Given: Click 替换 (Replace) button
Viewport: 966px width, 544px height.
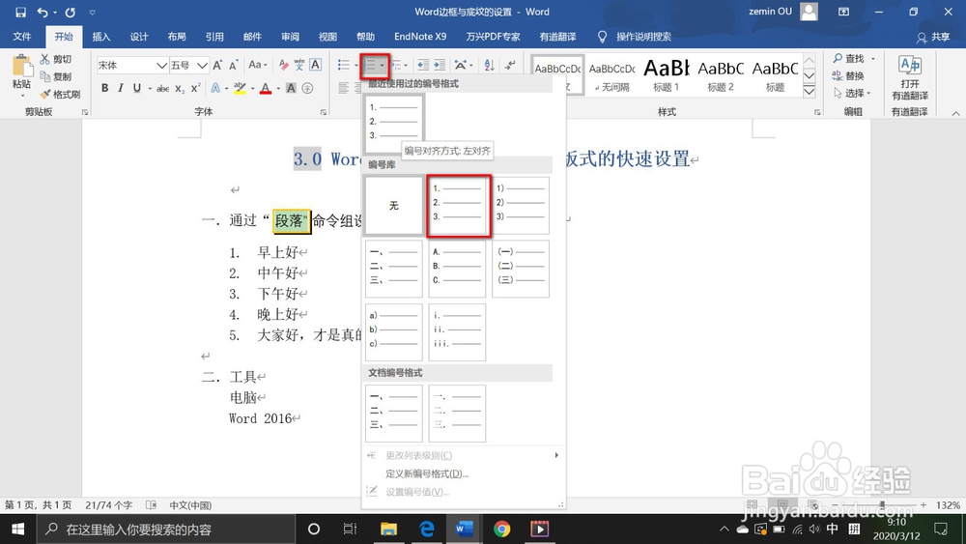Looking at the screenshot, I should coord(848,75).
